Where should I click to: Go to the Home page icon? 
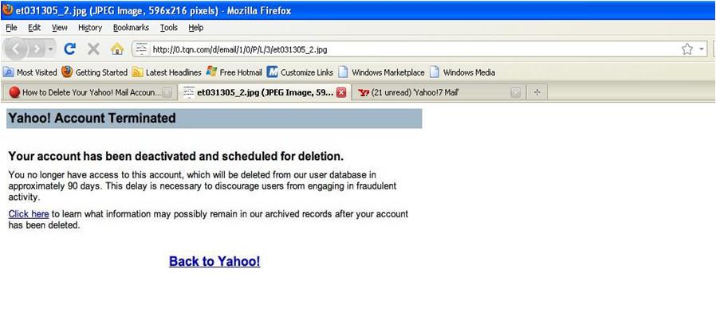116,49
